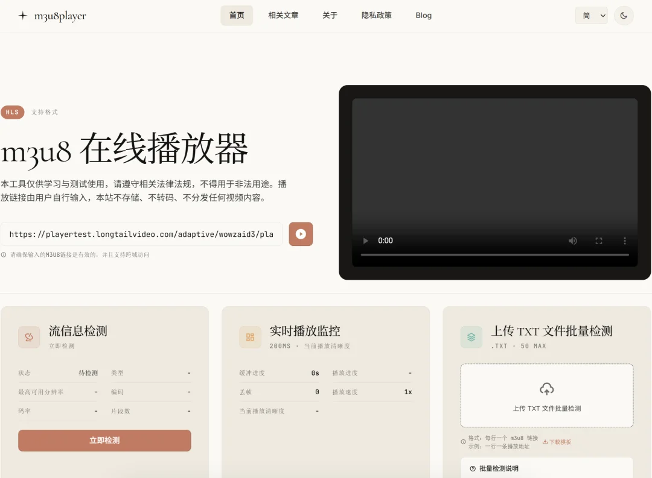Click the m3u8player sparkle logo icon

[x=23, y=15]
